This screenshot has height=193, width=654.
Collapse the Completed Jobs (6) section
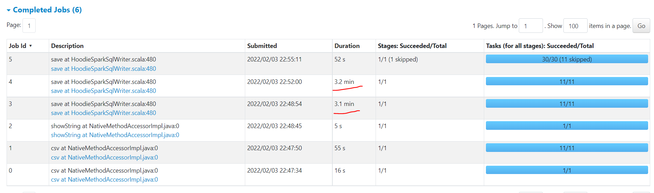pyautogui.click(x=44, y=10)
